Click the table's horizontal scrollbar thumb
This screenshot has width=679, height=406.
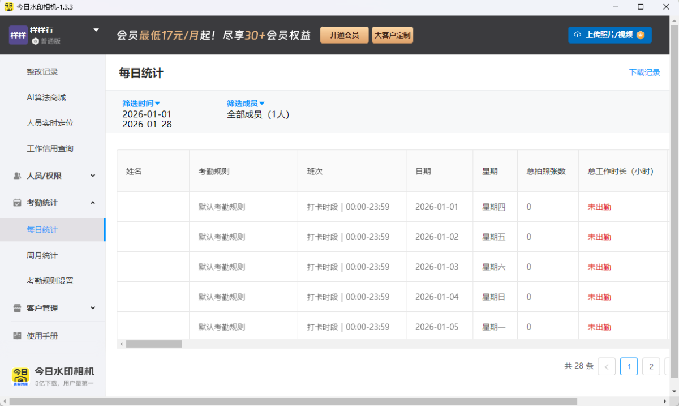153,344
